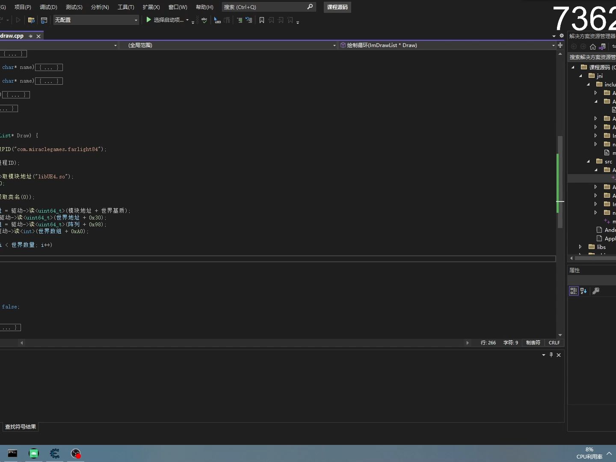Toggle pin on draw.cpp tab
The height and width of the screenshot is (462, 616).
[x=30, y=36]
